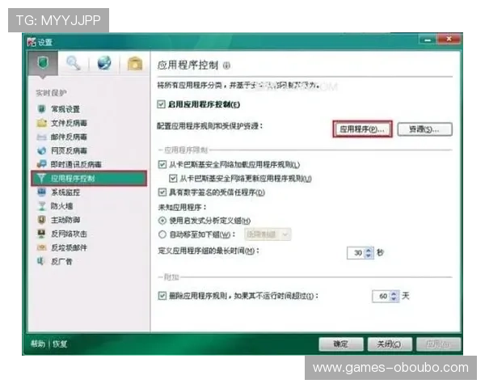Select 自动移至如下组 radio button

coord(162,234)
